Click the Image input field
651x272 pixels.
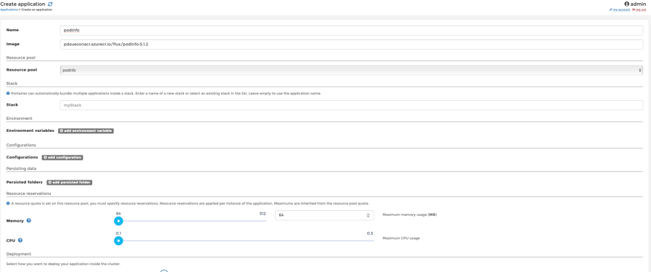point(351,44)
